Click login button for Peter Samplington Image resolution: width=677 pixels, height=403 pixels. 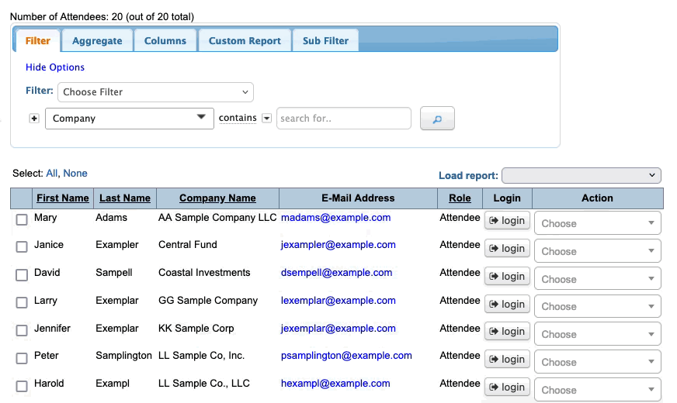(507, 360)
